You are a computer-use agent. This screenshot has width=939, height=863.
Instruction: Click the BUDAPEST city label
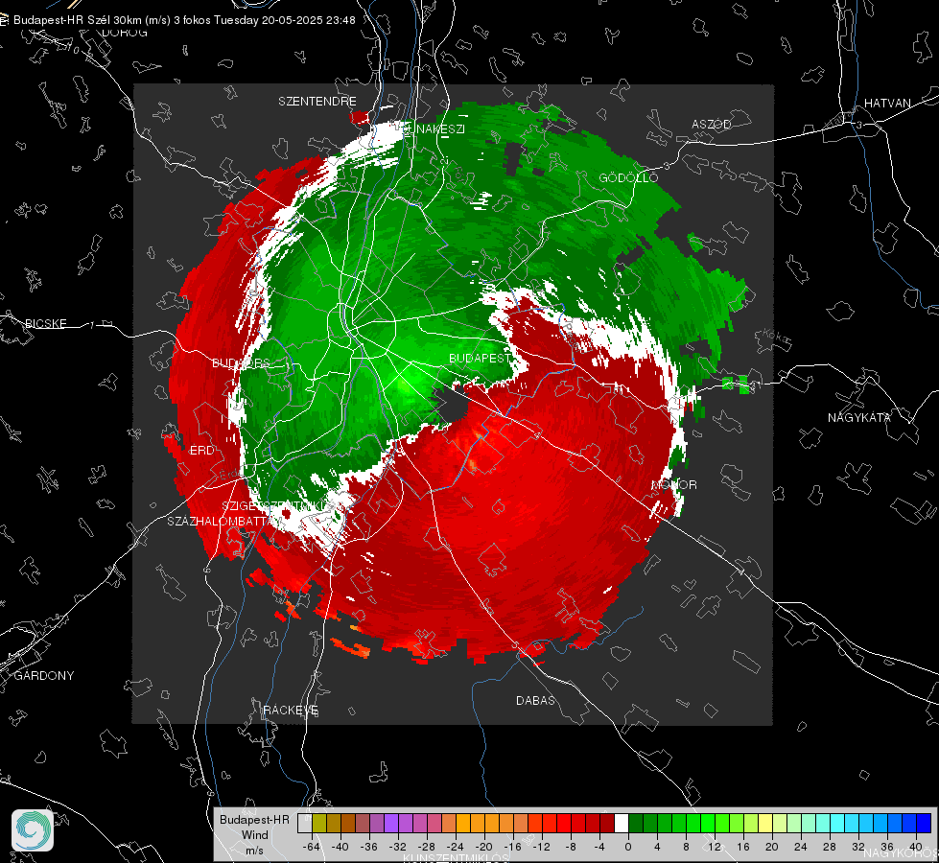tap(480, 358)
